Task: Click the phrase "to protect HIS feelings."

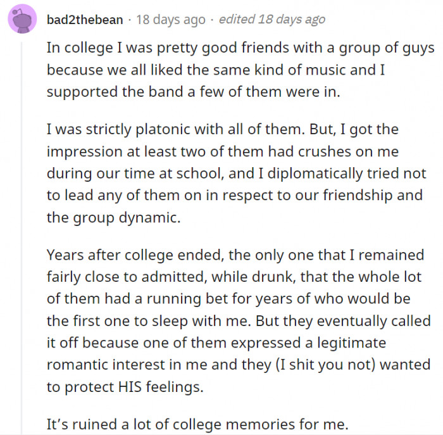Action: point(125,387)
